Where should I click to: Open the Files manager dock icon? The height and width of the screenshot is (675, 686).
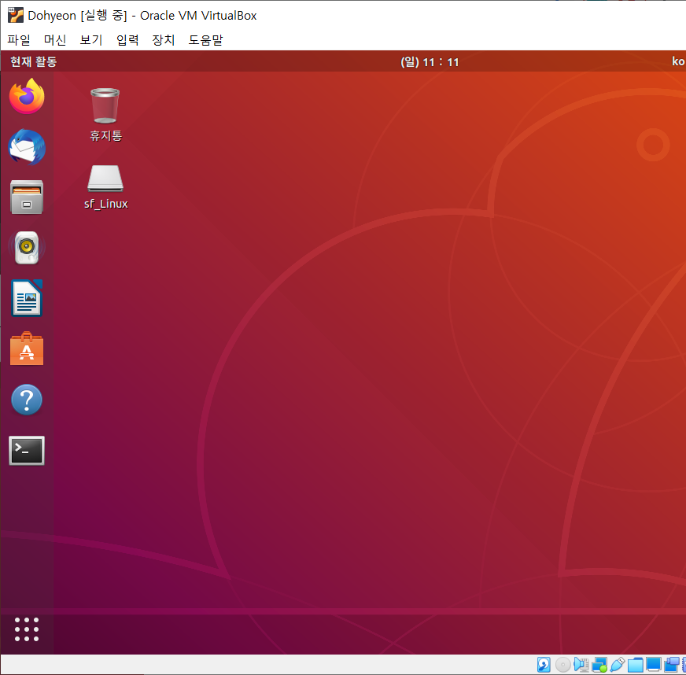27,197
